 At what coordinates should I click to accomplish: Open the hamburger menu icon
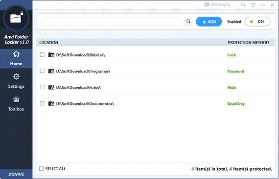[x=253, y=5]
